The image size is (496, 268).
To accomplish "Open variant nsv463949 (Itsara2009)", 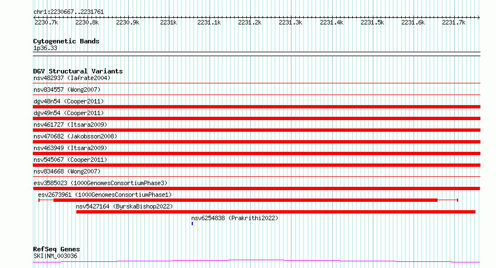I will pos(70,148).
